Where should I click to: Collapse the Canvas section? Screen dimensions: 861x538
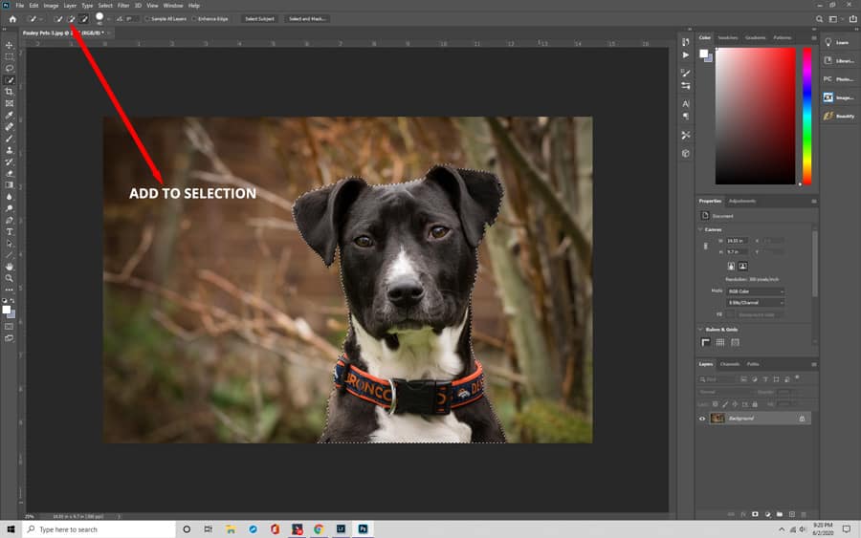700,229
